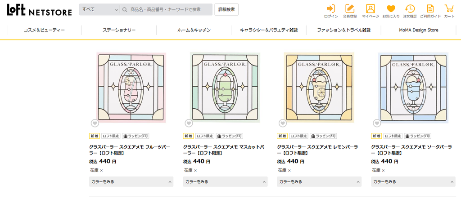Open グラスパーラー スクエアメモ マスカットパーラー product link
Image resolution: width=461 pixels, height=207 pixels.
(x=223, y=150)
